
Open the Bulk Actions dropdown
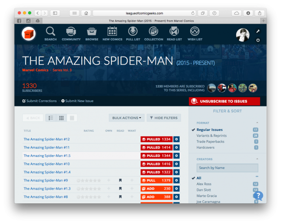click(127, 118)
